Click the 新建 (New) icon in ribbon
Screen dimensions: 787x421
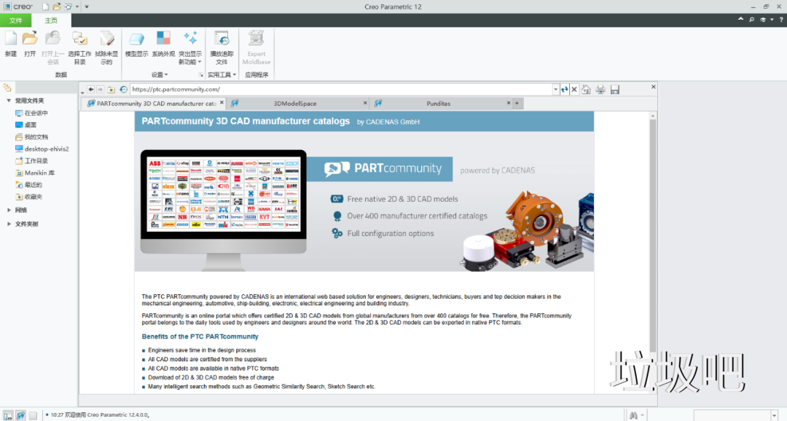10,42
